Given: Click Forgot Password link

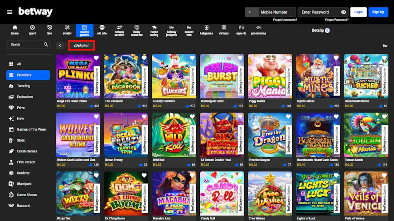Looking at the screenshot, I should [x=337, y=20].
